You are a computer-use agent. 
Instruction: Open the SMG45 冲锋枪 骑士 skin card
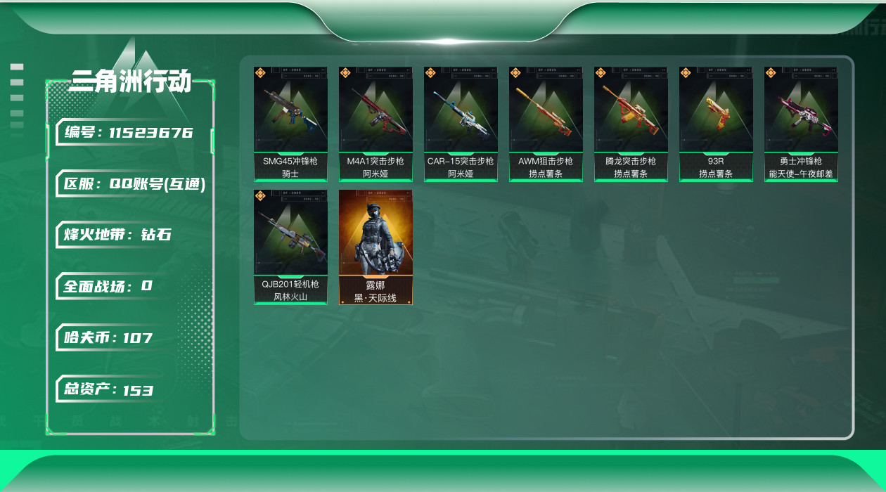[x=290, y=124]
